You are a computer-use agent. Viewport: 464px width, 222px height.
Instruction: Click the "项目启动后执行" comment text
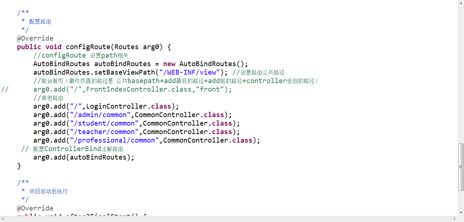coord(48,191)
